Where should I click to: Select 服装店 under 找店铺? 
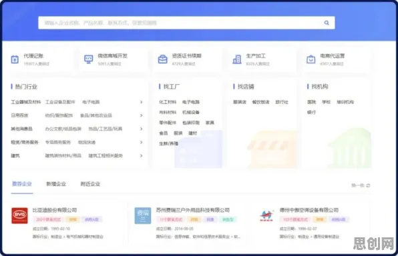(240, 102)
